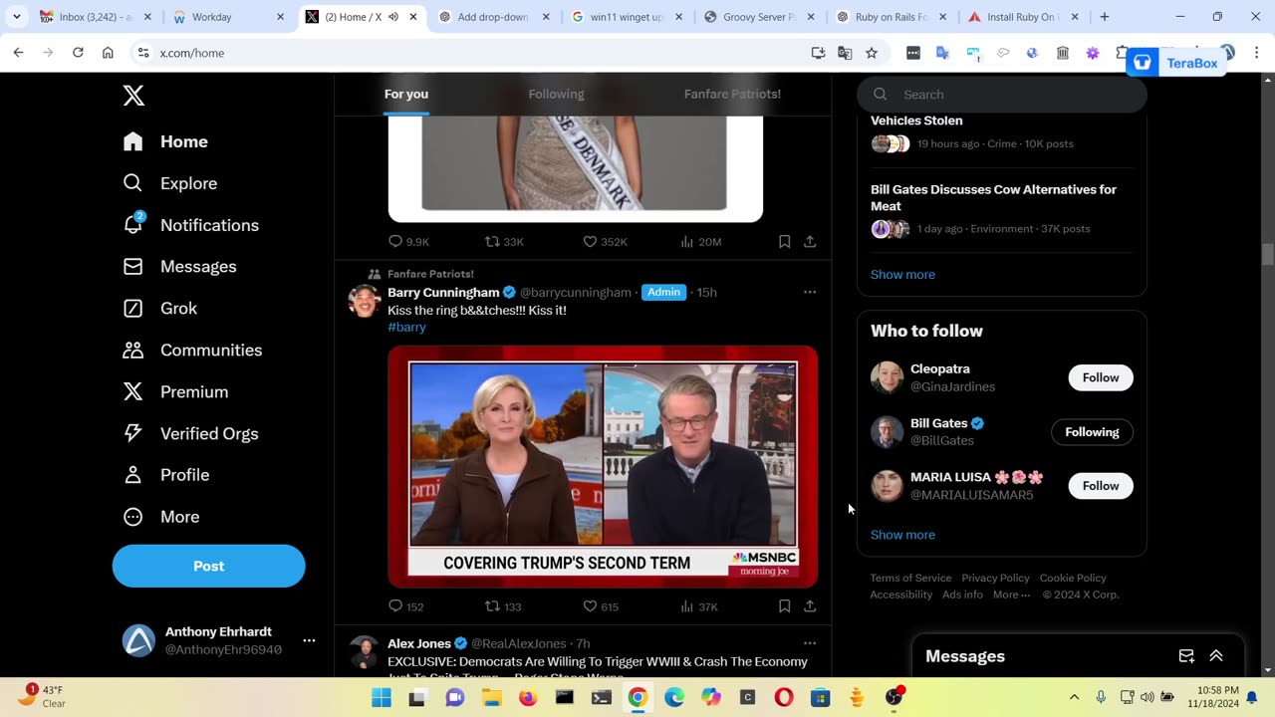Image resolution: width=1275 pixels, height=717 pixels.
Task: Like Barry Cunningham's post with 615 likes
Action: [x=601, y=606]
